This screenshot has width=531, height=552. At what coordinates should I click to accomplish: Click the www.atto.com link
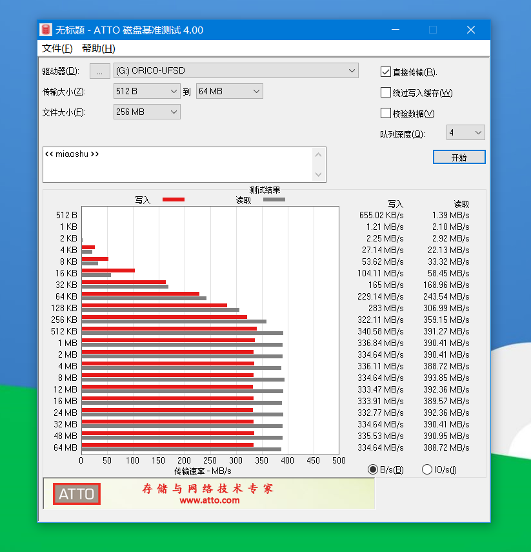[x=210, y=500]
